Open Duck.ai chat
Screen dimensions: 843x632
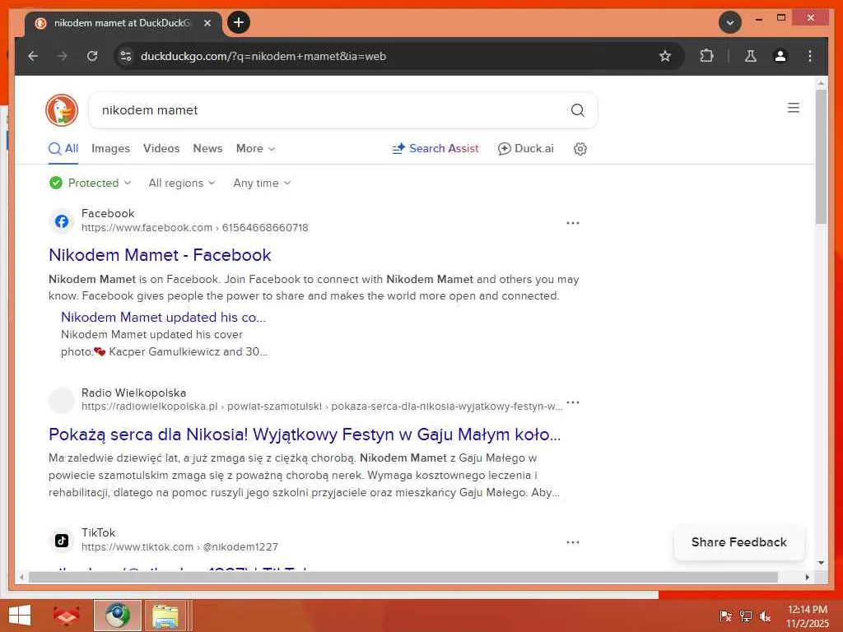tap(526, 148)
